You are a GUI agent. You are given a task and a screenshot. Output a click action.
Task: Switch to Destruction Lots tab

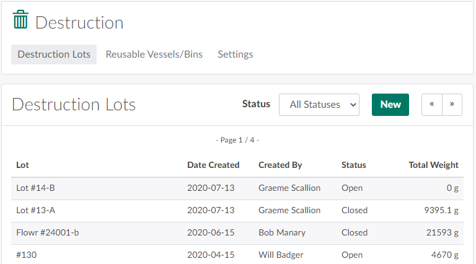54,55
